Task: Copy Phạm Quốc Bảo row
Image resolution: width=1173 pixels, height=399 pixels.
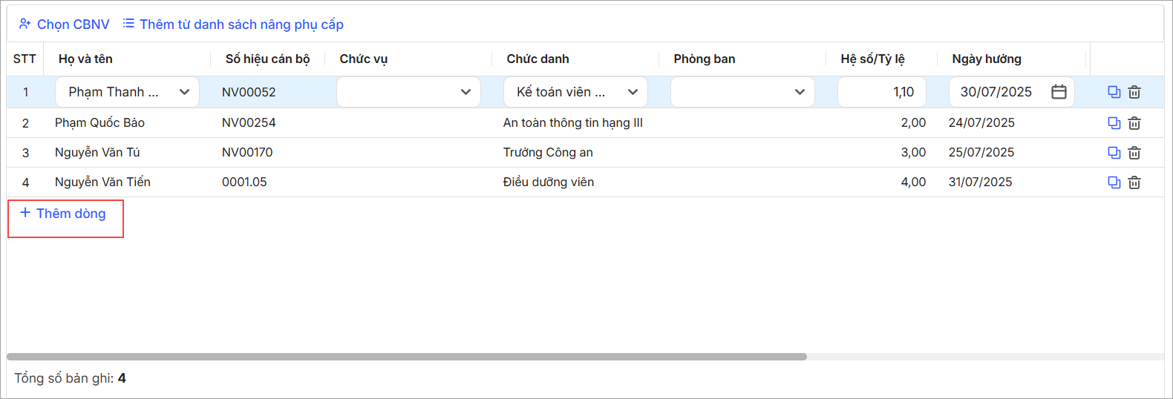Action: click(x=1114, y=123)
